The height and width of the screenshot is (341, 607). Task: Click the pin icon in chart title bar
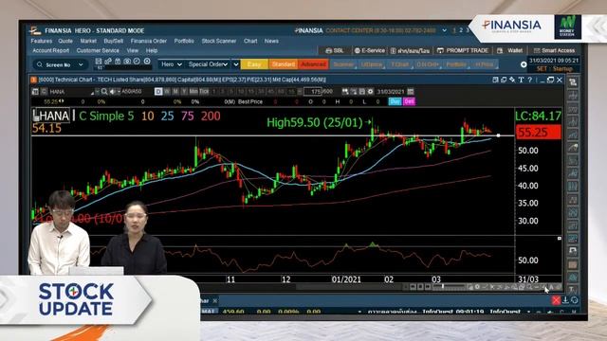coord(512,80)
